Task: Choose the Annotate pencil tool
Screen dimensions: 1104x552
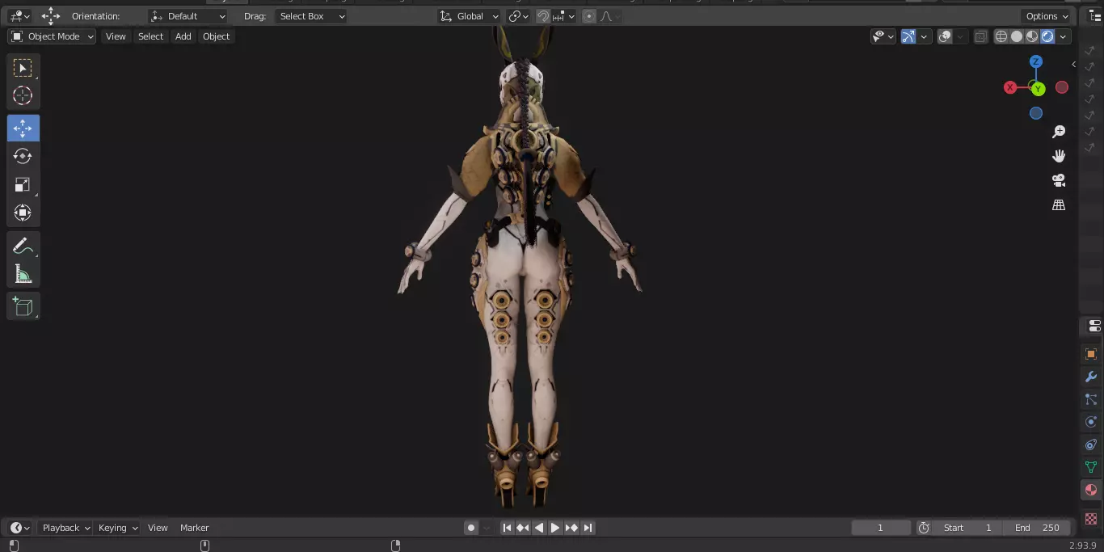Action: [23, 246]
